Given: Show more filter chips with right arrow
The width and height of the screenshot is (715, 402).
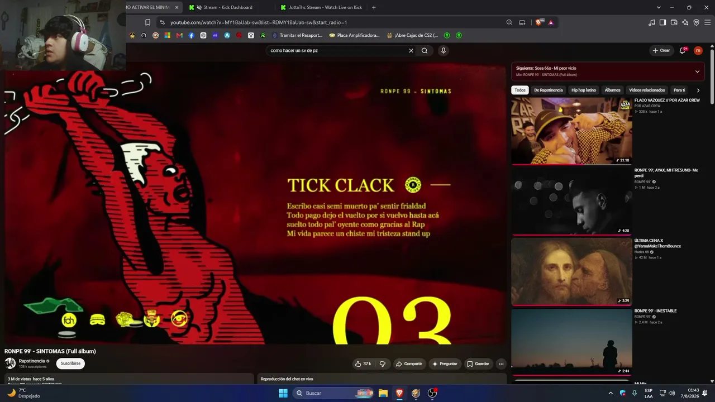Looking at the screenshot, I should point(698,90).
